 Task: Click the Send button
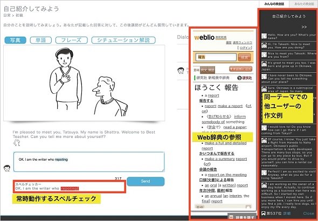146,181
